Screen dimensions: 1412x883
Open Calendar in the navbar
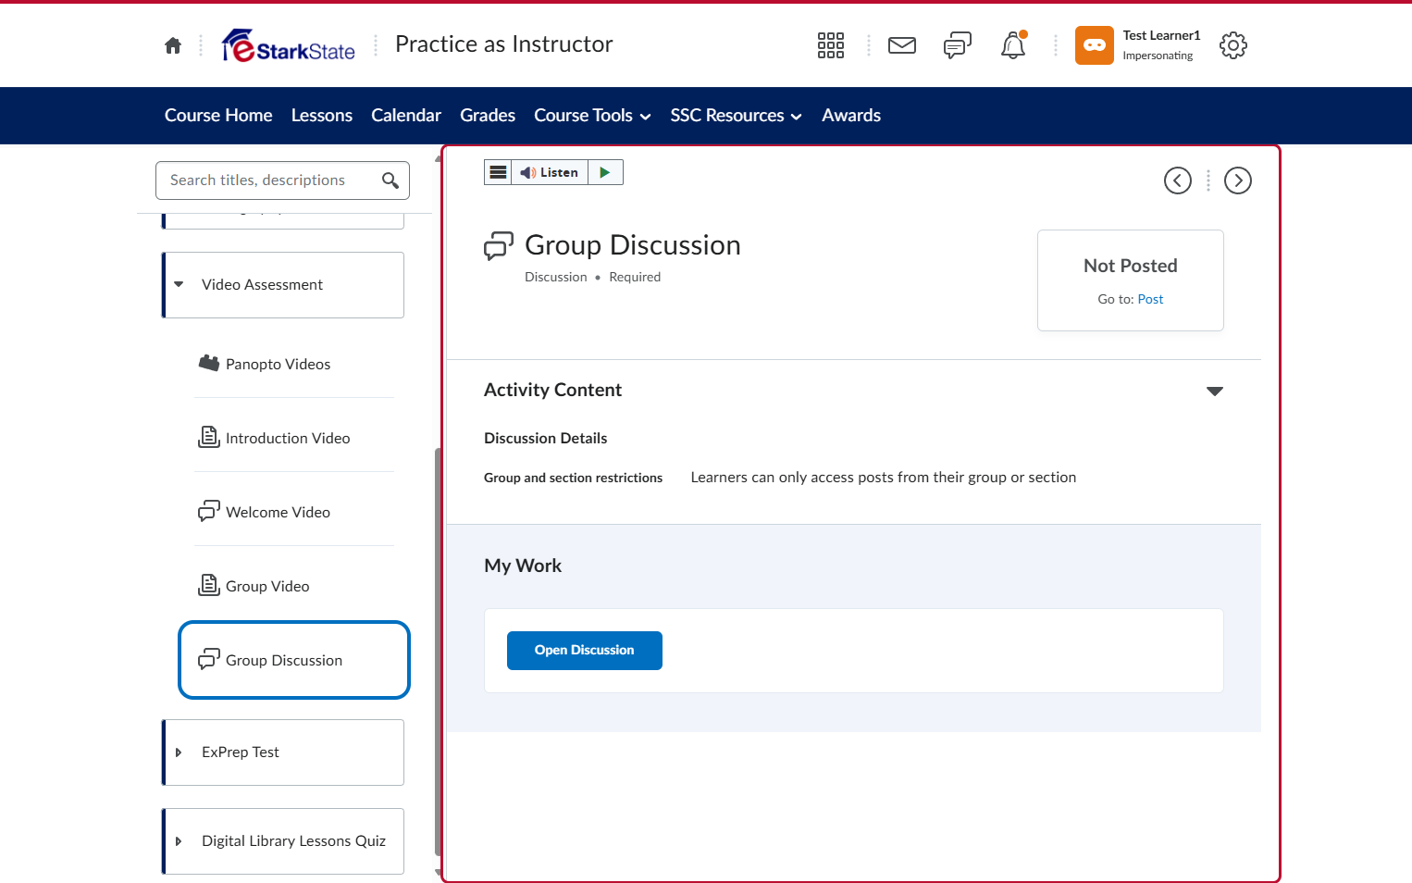[406, 116]
